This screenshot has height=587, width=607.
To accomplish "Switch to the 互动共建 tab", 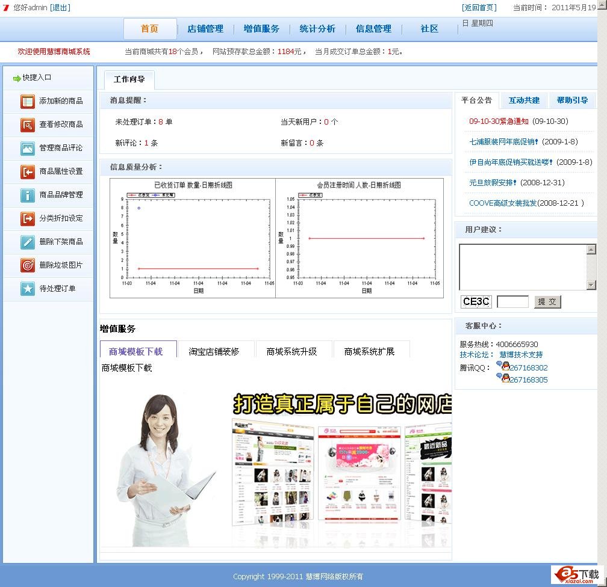I will point(524,100).
